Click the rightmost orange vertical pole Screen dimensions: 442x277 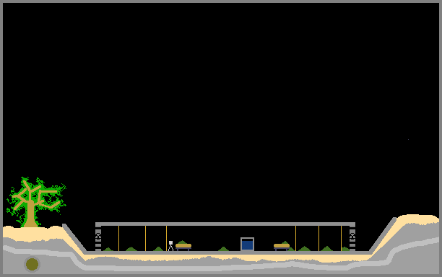click(x=341, y=238)
